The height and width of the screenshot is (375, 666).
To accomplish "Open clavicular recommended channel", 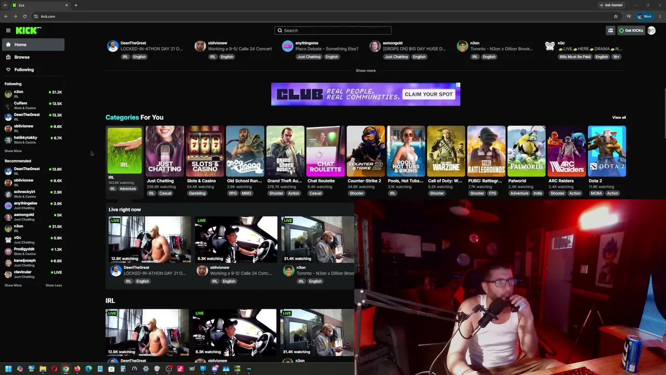I will pos(32,274).
